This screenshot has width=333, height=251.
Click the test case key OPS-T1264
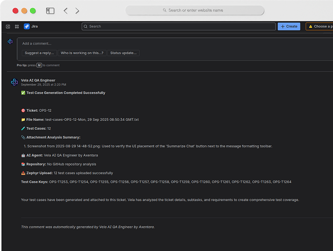click(282, 182)
